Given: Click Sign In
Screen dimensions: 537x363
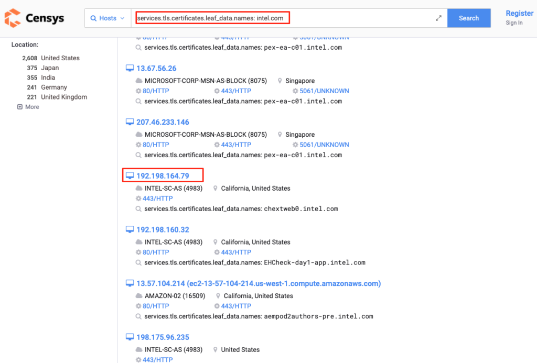Looking at the screenshot, I should tap(514, 23).
